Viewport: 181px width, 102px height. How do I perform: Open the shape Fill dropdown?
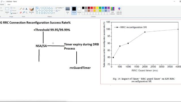click(58, 10)
